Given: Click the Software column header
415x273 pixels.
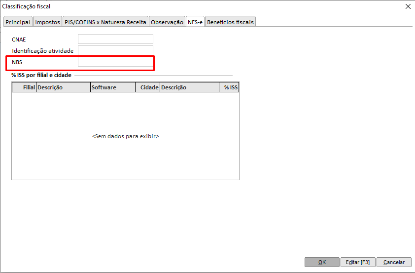Looking at the screenshot, I should (x=112, y=87).
